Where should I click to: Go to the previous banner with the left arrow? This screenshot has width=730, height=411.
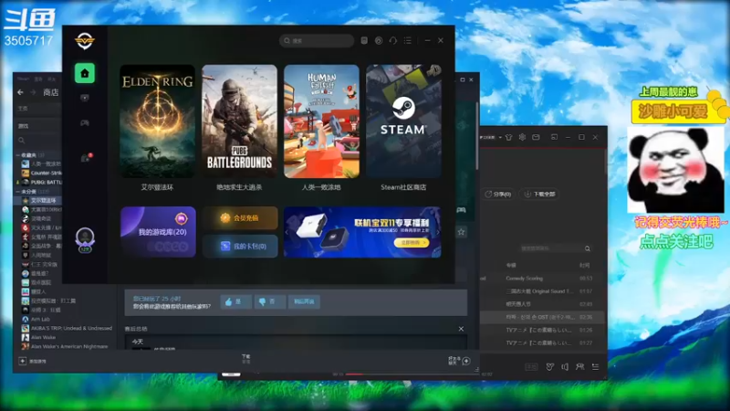click(287, 232)
